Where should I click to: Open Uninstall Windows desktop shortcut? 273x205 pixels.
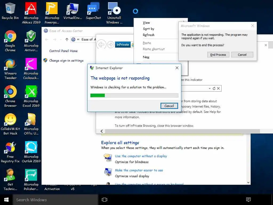114,13
